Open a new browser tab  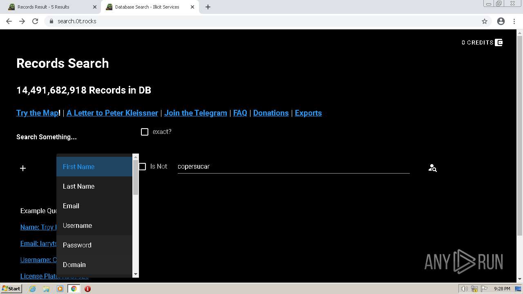(x=208, y=7)
